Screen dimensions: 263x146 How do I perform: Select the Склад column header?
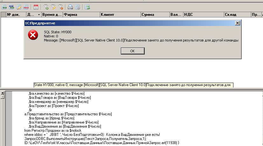tap(237, 15)
